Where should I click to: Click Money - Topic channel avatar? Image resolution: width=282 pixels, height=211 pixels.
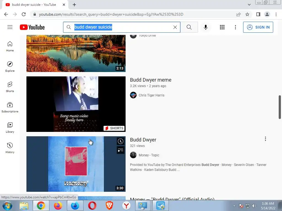(133, 155)
